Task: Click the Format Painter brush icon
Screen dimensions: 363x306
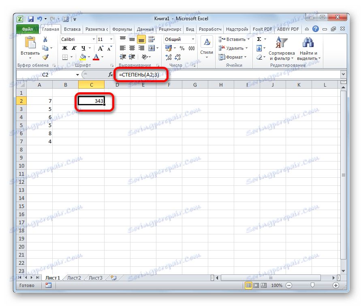Action: coord(45,57)
